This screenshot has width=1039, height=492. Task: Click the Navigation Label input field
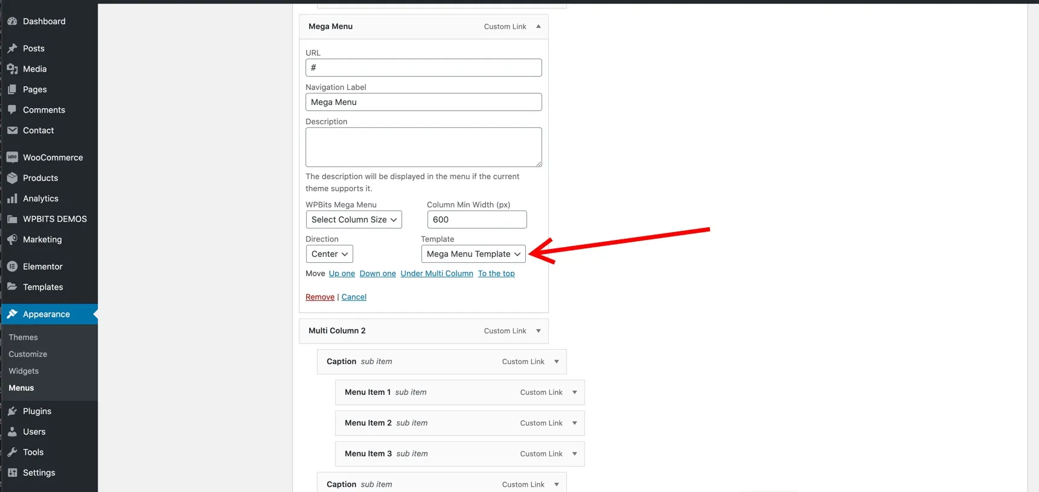[x=424, y=102]
